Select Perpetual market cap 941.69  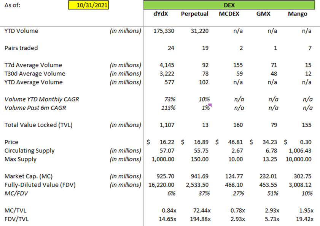[x=200, y=176]
